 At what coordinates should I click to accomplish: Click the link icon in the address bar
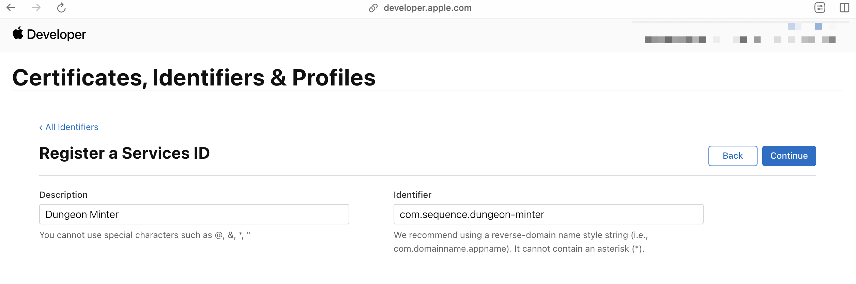point(373,8)
